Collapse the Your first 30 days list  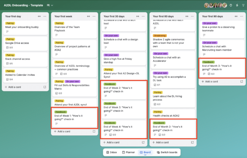click(x=137, y=16)
